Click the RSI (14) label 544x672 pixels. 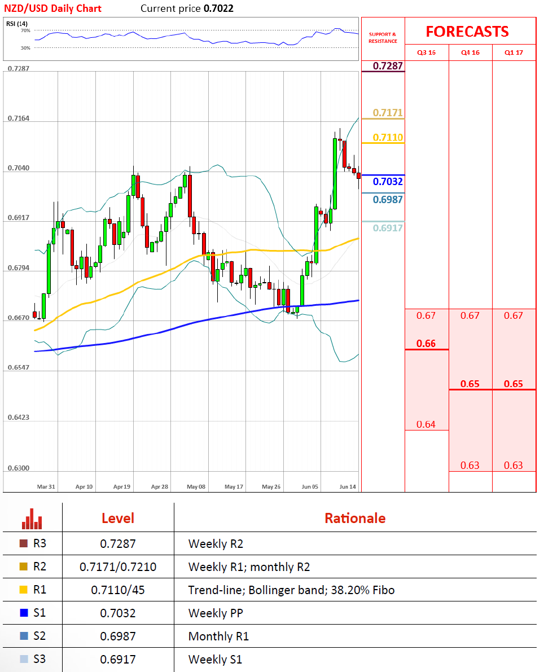pyautogui.click(x=17, y=24)
